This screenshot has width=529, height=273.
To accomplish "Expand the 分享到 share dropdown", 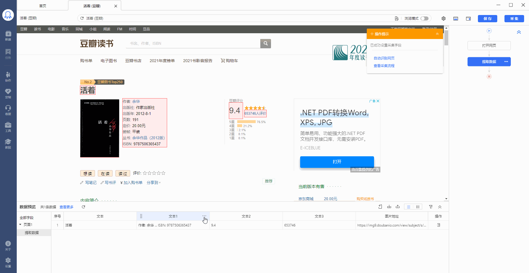I will click(x=154, y=183).
